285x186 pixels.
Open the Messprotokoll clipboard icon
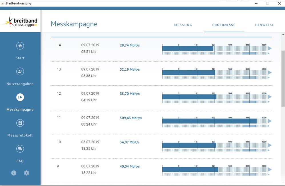coord(20,123)
